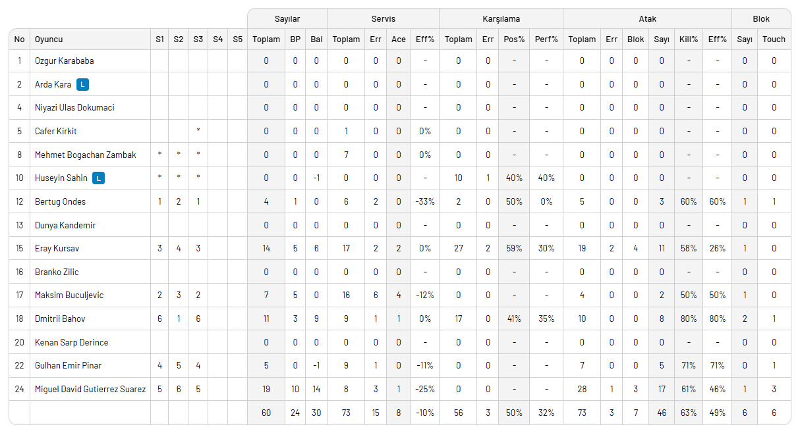The width and height of the screenshot is (800, 433).
Task: Click the BP column header
Action: click(295, 39)
